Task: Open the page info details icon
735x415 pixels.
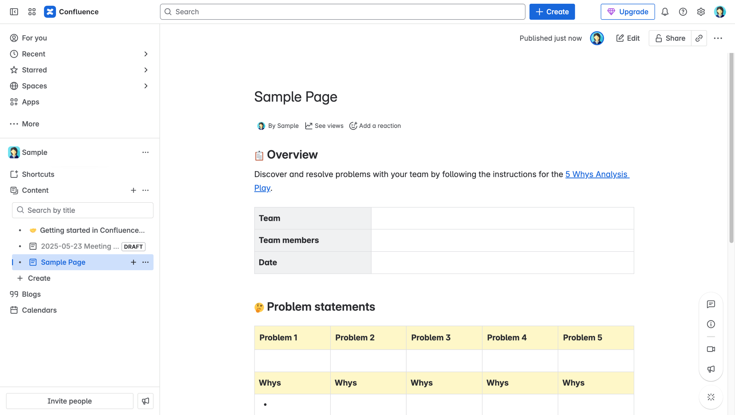Action: pyautogui.click(x=711, y=324)
